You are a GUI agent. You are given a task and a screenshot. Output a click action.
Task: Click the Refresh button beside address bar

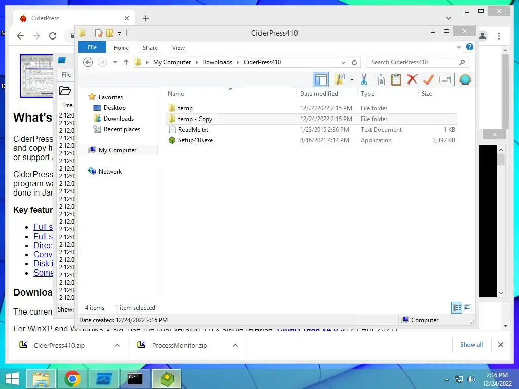pyautogui.click(x=354, y=62)
